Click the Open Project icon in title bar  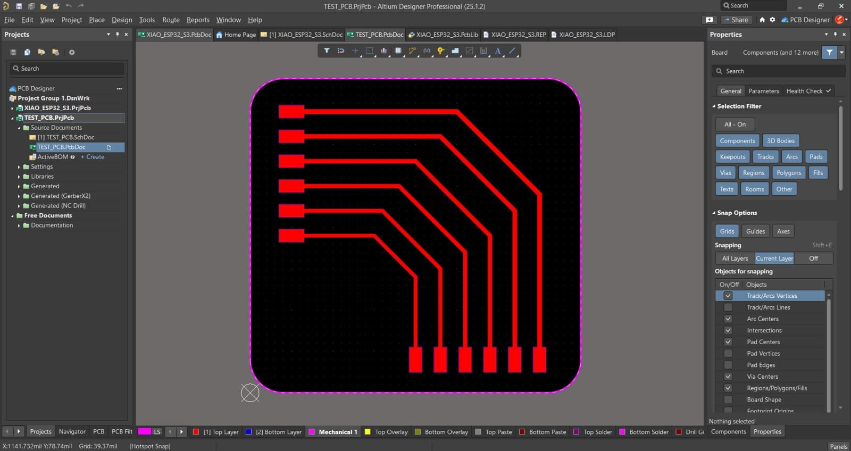(x=56, y=6)
